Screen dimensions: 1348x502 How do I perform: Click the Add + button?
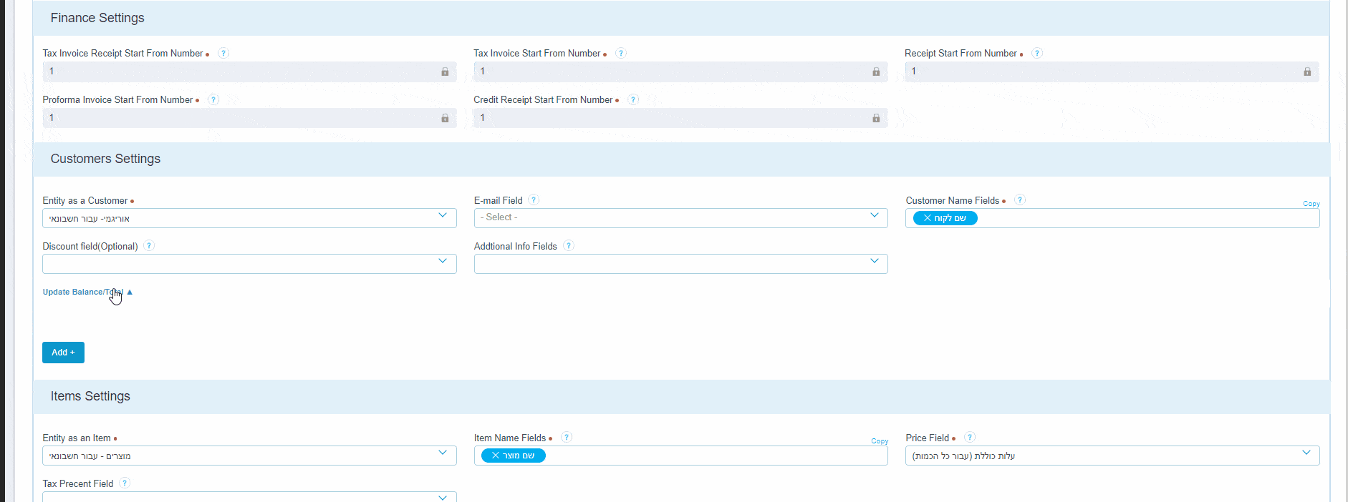(63, 353)
